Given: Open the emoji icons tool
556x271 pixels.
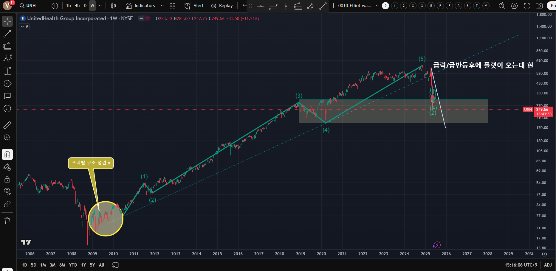Looking at the screenshot, I should tap(7, 109).
